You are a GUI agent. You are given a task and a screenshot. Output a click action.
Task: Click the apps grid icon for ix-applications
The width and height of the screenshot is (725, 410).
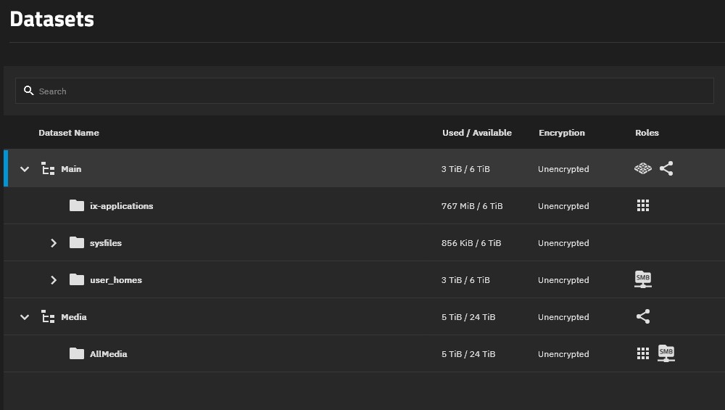[x=642, y=206]
